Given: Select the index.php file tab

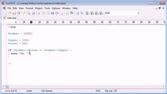Looking at the screenshot, I should [10, 18].
